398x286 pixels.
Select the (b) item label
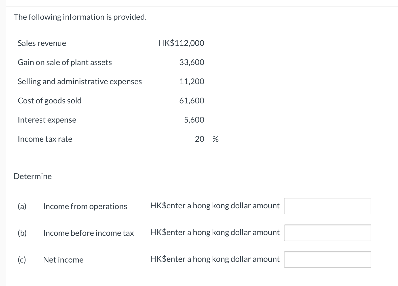22,233
